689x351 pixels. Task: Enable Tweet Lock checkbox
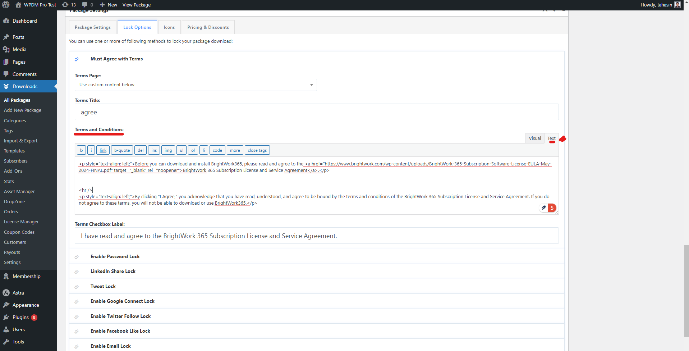[77, 287]
